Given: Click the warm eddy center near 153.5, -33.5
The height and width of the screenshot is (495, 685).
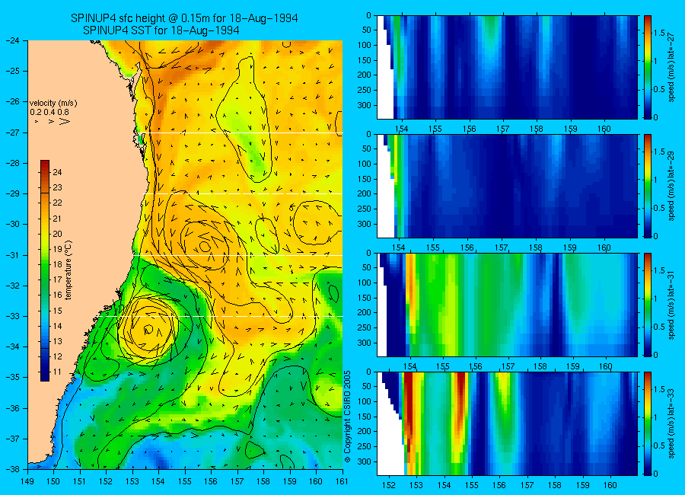Looking at the screenshot, I should (148, 328).
